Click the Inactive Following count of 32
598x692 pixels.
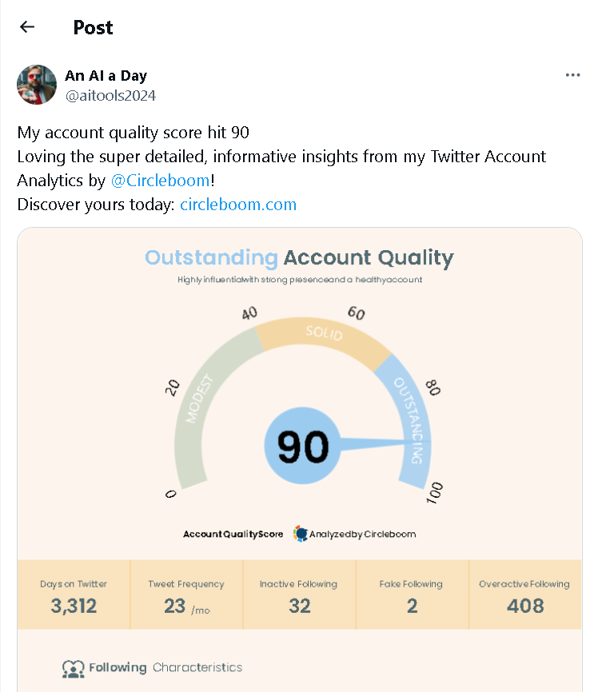coord(299,595)
